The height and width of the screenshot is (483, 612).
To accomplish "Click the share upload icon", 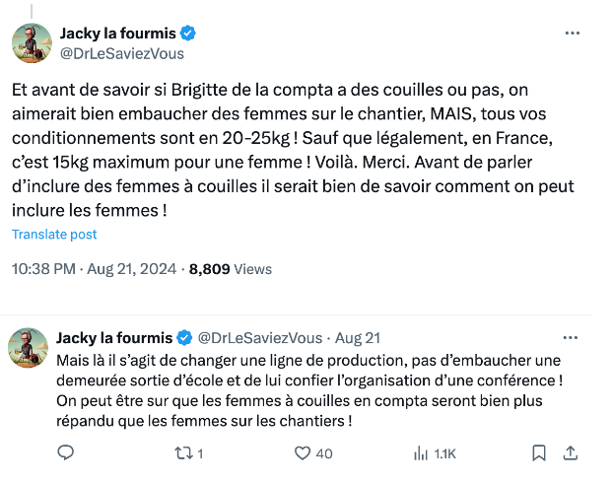I will pos(570,453).
